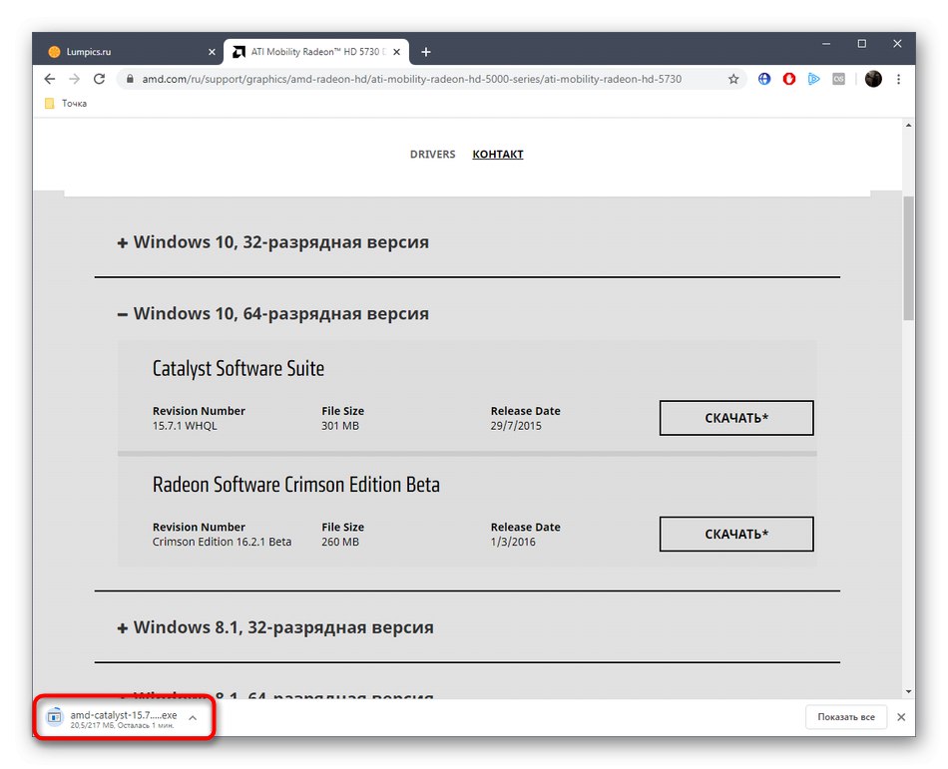Go forward to the next page

tap(75, 79)
